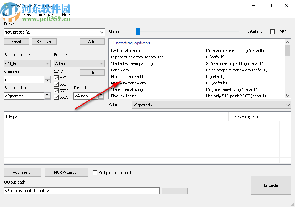Click the Edit engine button
295x207 pixels.
(x=92, y=72)
